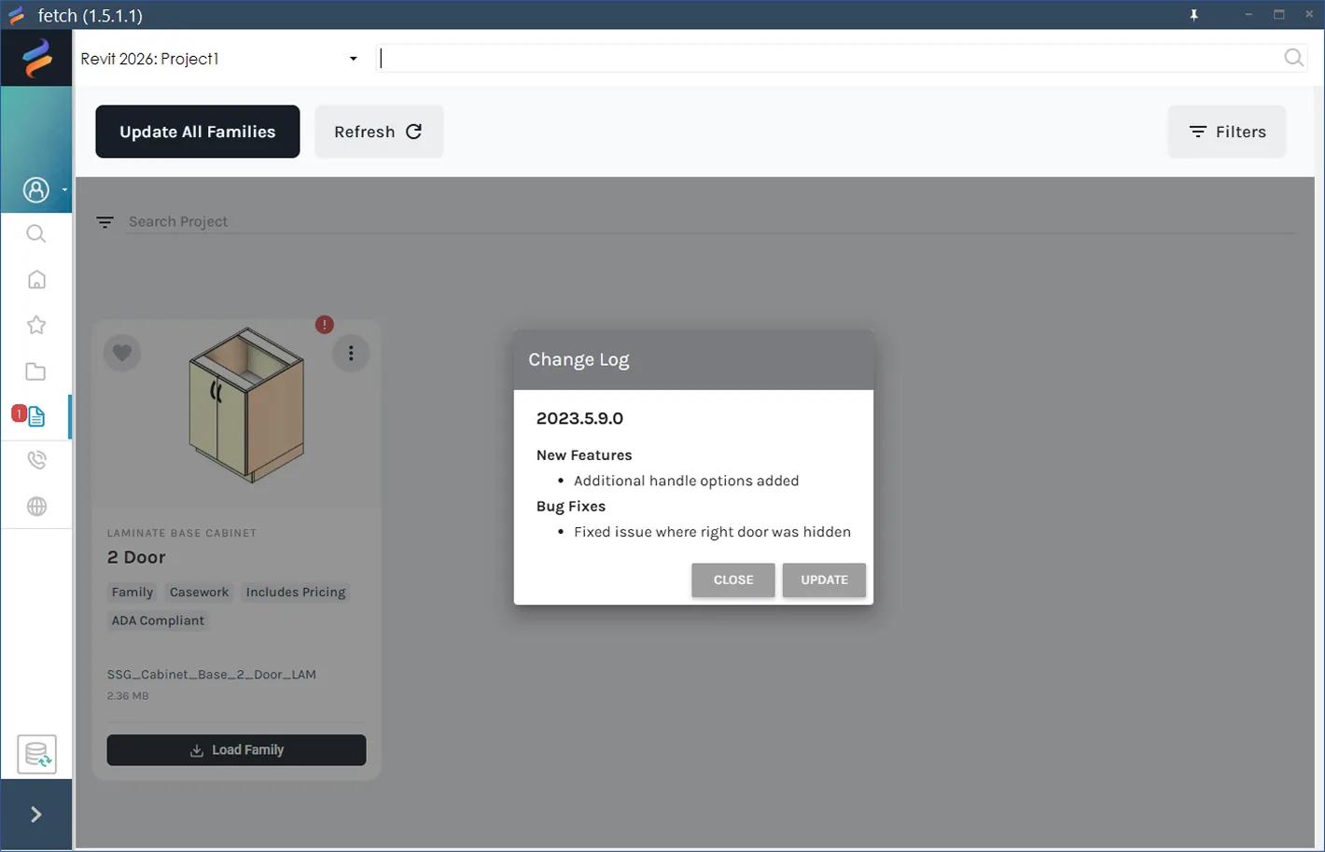Click the 'Fixed issue where right door was hidden' line
This screenshot has height=852, width=1325.
(x=713, y=532)
